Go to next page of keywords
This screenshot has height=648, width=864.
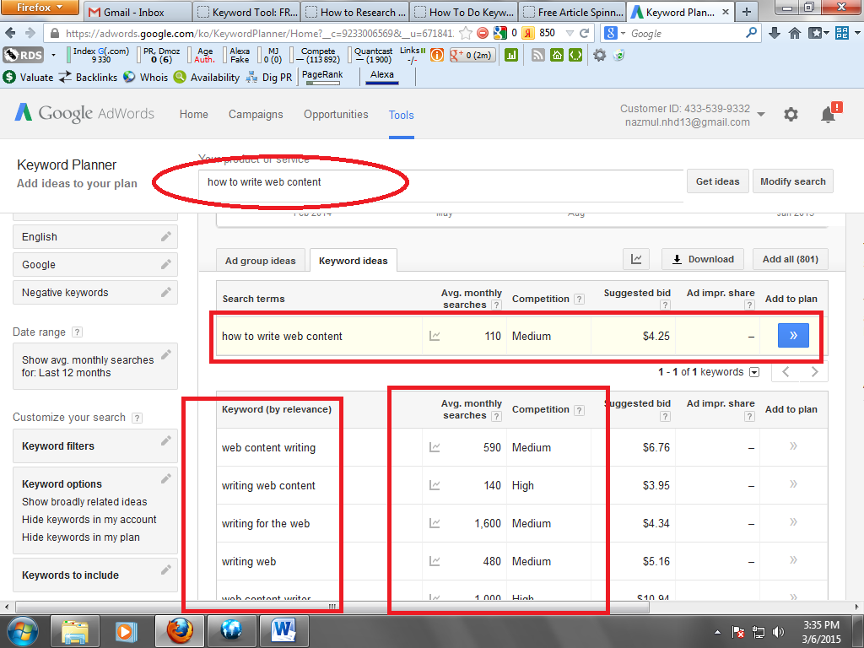point(814,372)
